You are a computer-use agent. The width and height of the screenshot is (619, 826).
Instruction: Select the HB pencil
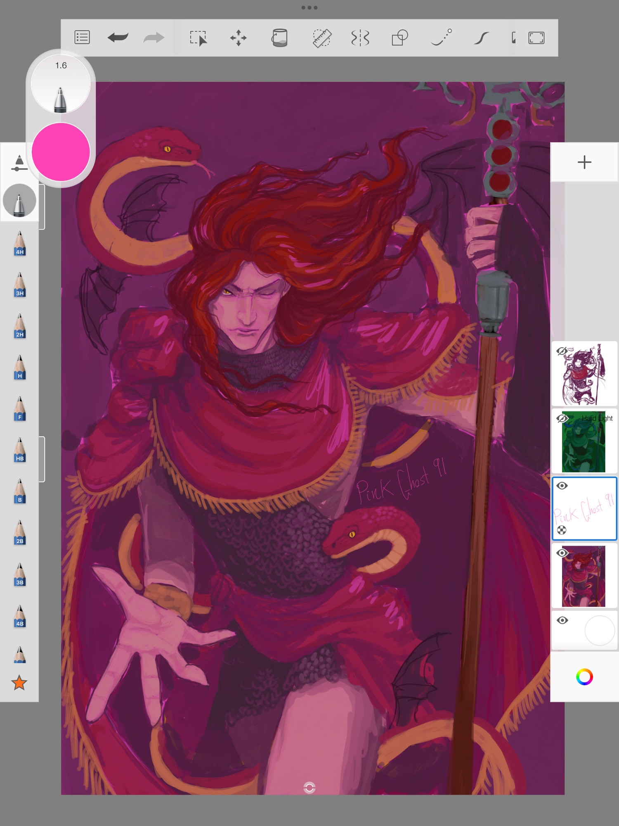click(20, 450)
